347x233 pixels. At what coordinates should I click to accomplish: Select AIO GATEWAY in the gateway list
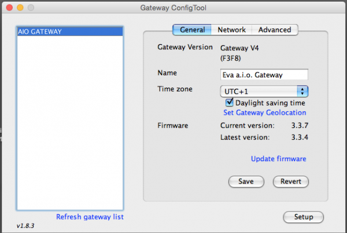point(69,32)
